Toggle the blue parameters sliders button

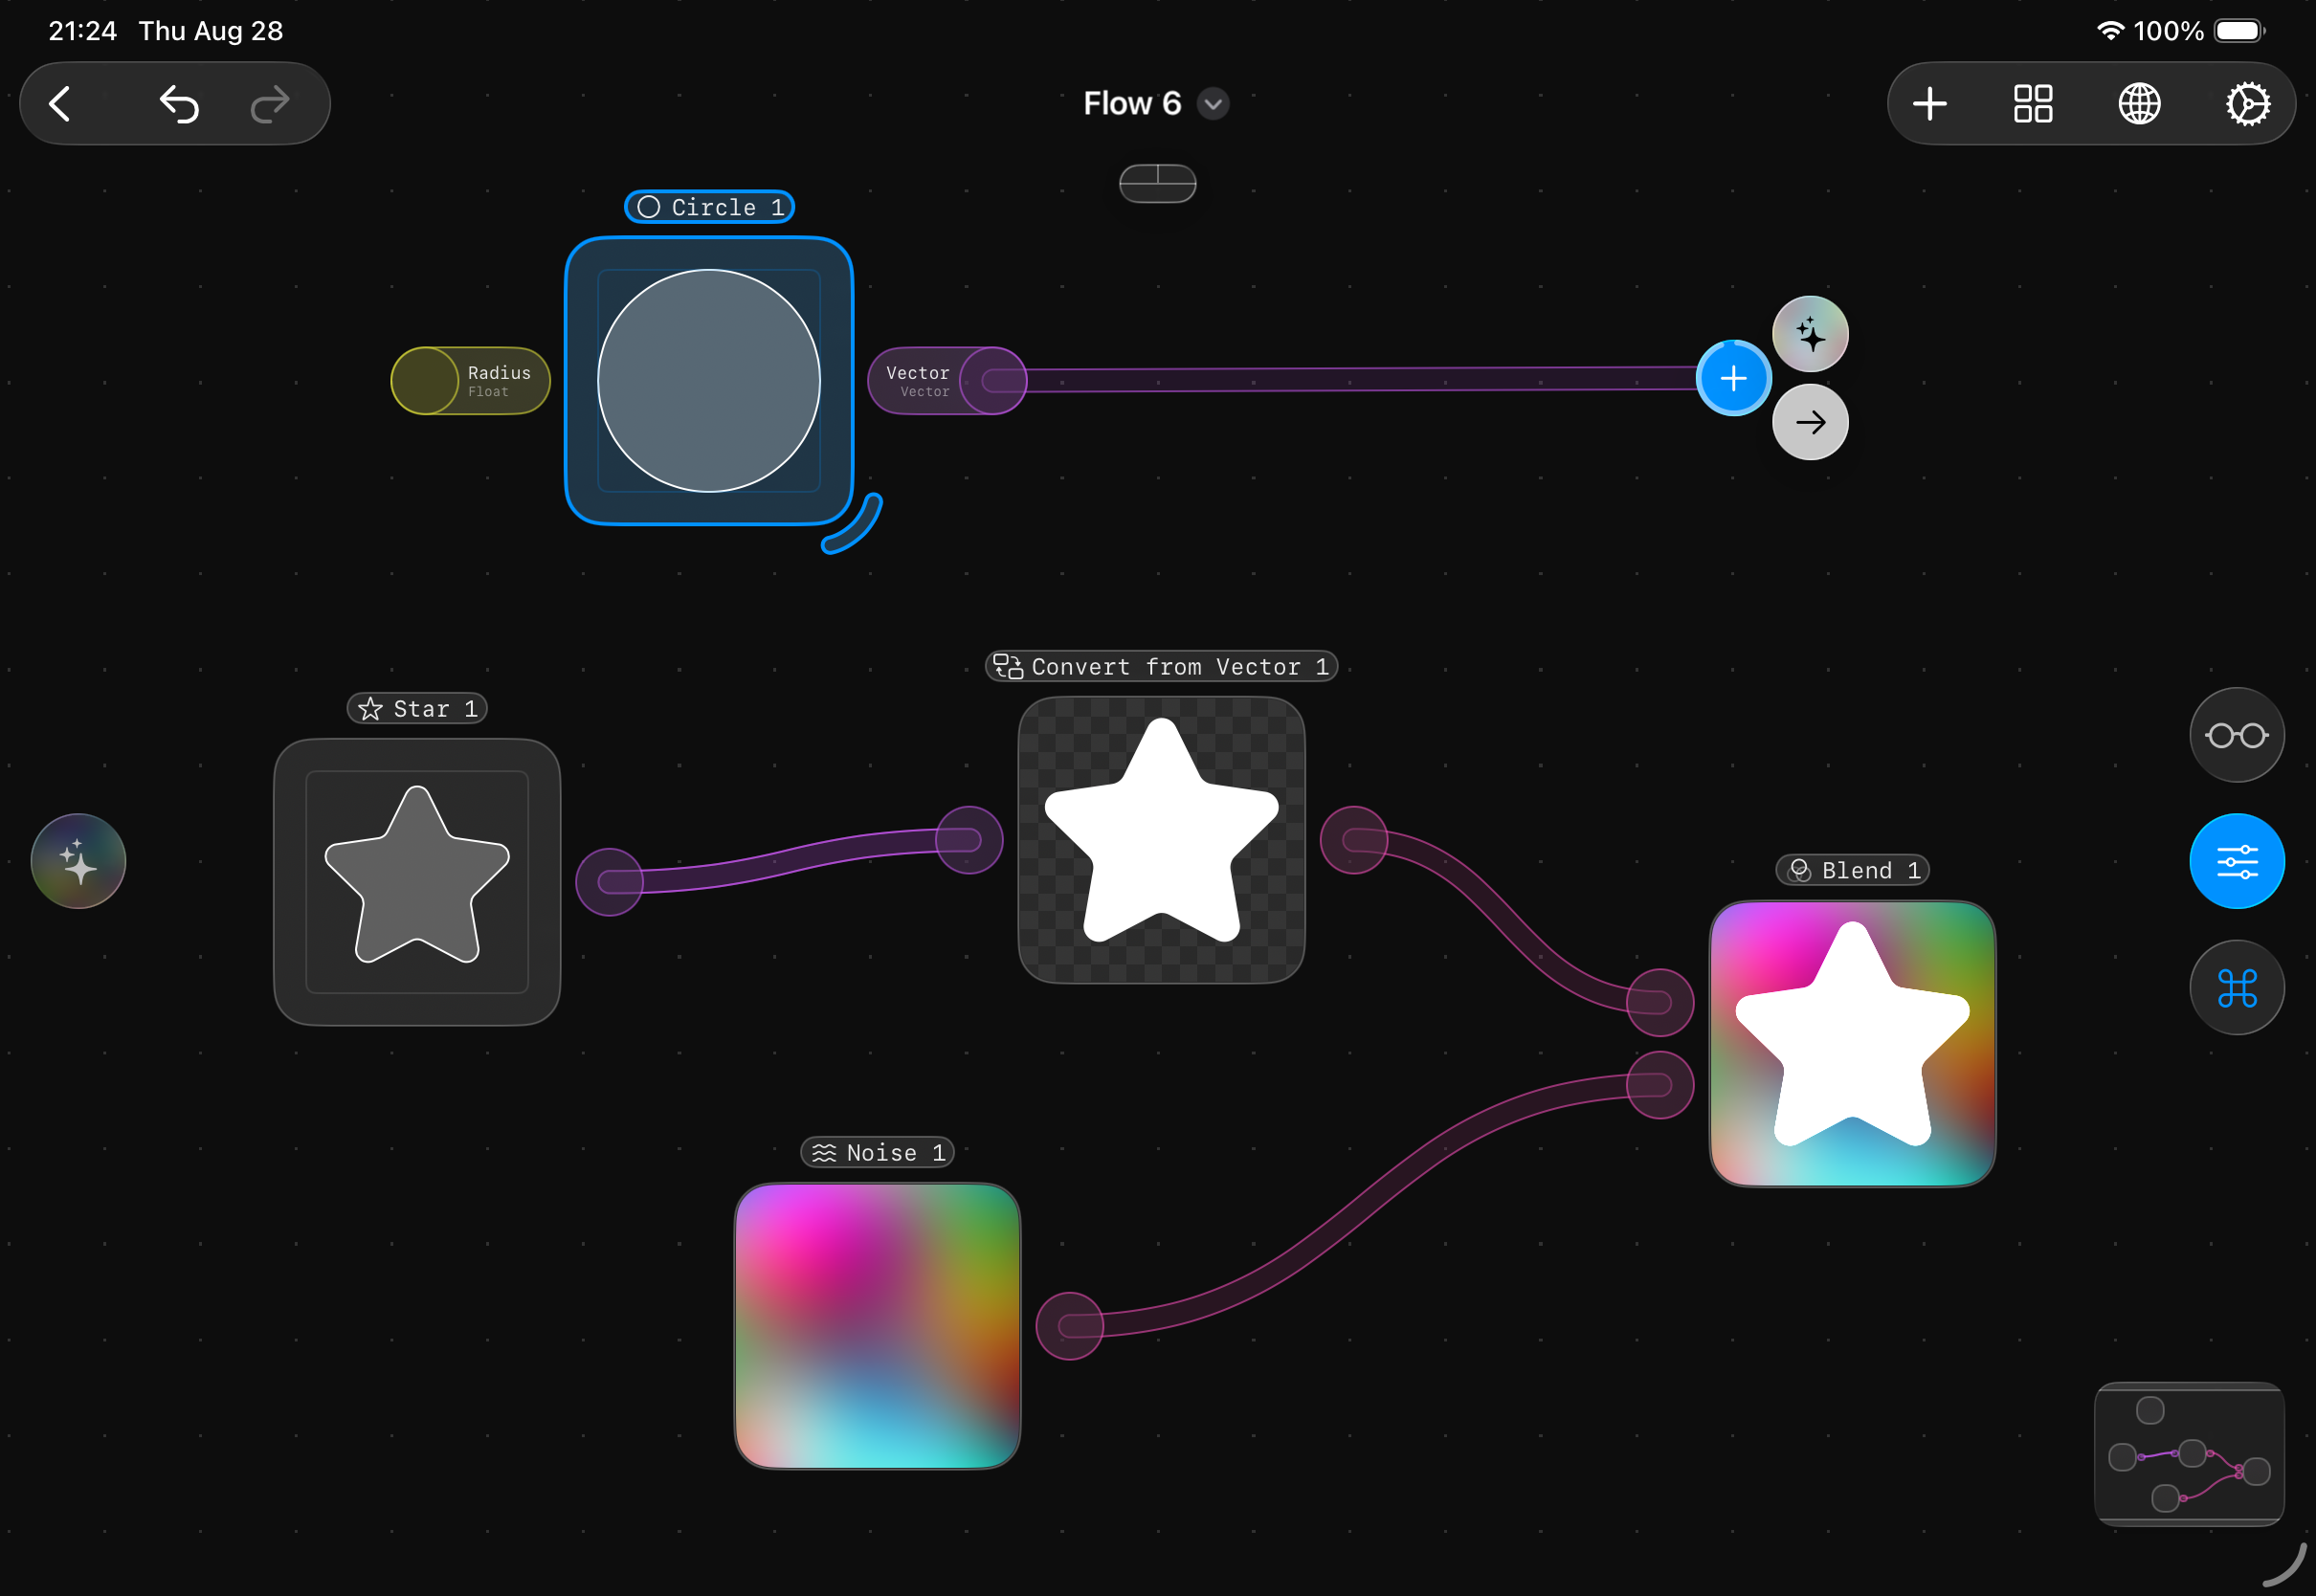pyautogui.click(x=2237, y=860)
